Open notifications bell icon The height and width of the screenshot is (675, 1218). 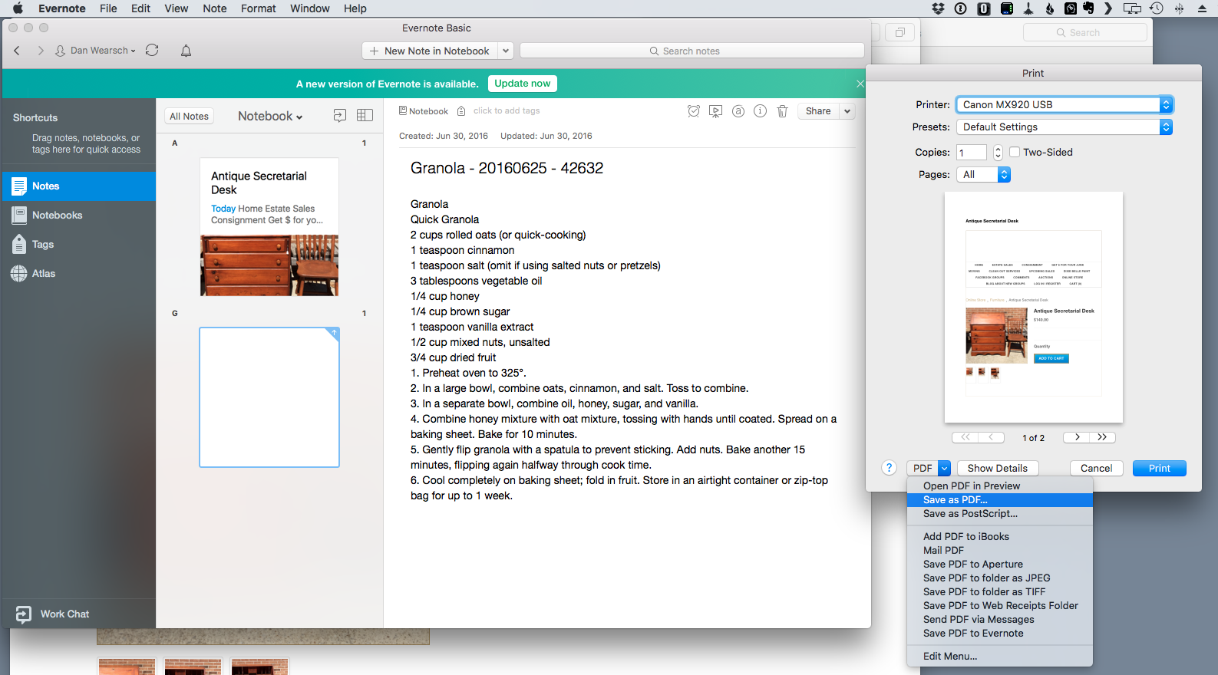[186, 51]
